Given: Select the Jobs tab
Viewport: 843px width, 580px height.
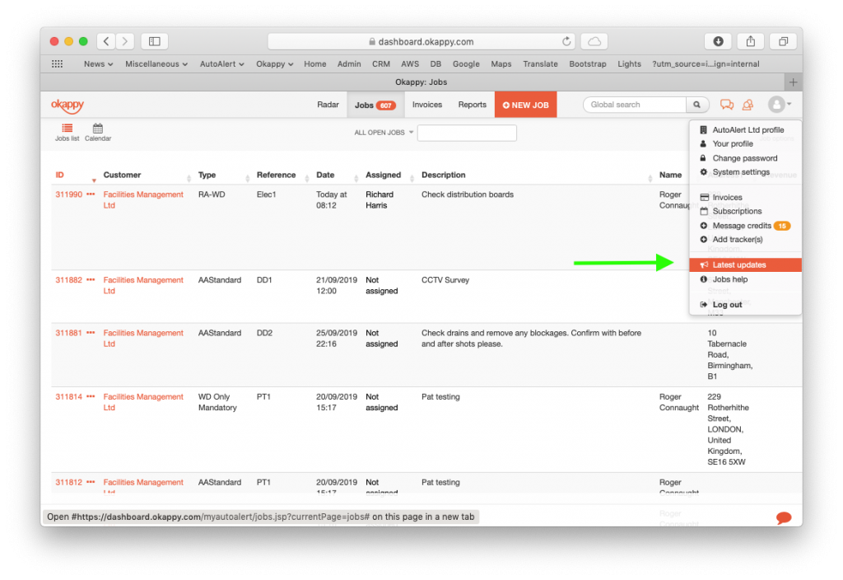Looking at the screenshot, I should point(375,105).
